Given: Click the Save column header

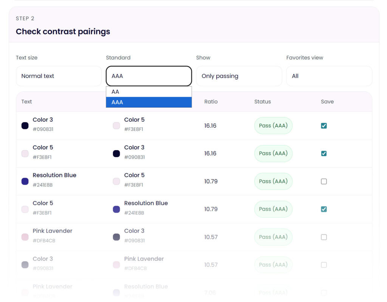Looking at the screenshot, I should click(x=327, y=101).
